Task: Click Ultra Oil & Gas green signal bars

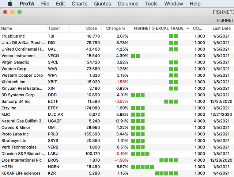Action: [x=173, y=43]
